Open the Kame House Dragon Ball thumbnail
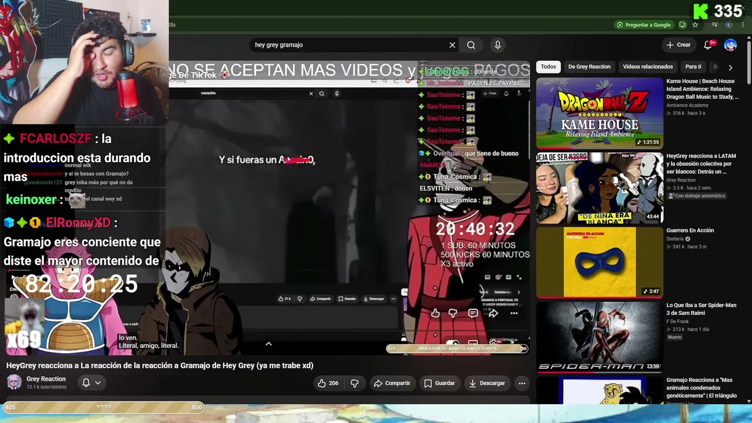The width and height of the screenshot is (752, 423). click(599, 113)
